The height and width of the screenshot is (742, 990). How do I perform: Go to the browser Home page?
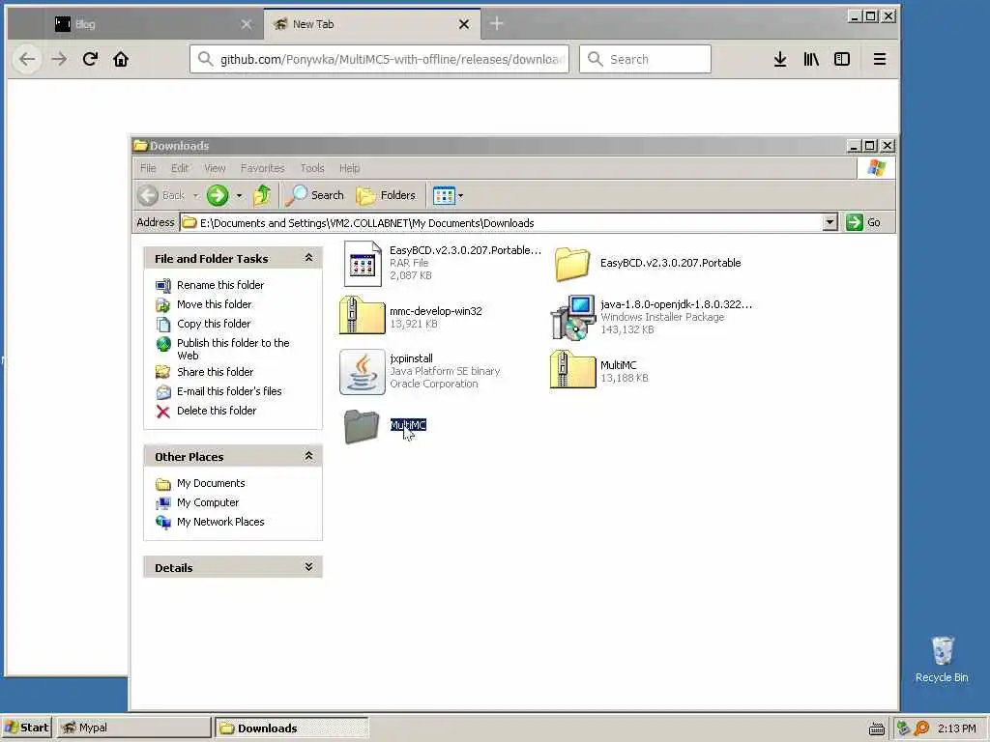click(121, 59)
